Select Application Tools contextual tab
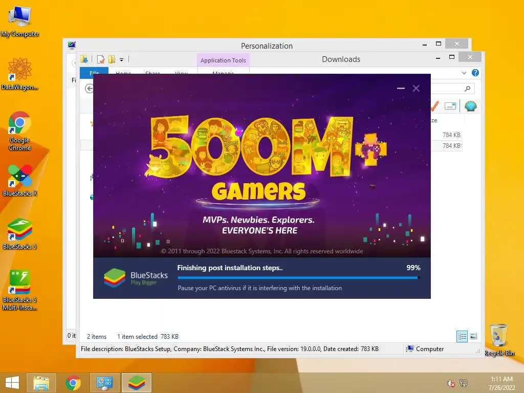524x393 pixels. pyautogui.click(x=223, y=60)
